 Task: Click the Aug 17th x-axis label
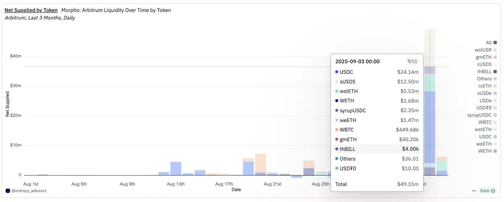tap(224, 184)
